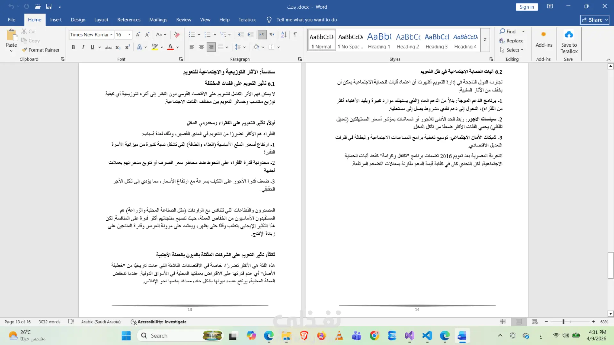This screenshot has width=614, height=345.
Task: Select Print Layout view button
Action: (519, 322)
